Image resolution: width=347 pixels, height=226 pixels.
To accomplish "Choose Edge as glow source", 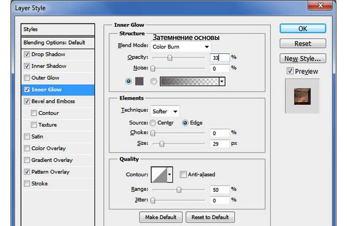I will click(185, 123).
